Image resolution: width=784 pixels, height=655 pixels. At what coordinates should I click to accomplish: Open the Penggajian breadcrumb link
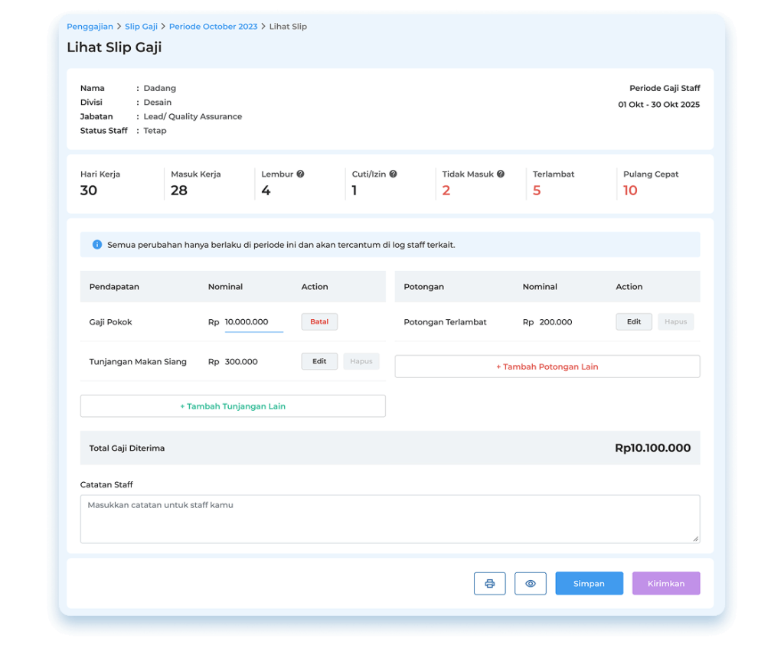90,27
